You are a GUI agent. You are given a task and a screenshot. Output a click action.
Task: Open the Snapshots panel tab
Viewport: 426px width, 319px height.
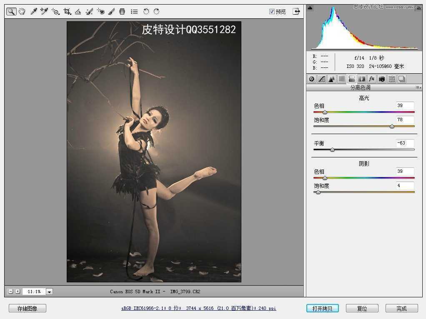pos(401,79)
